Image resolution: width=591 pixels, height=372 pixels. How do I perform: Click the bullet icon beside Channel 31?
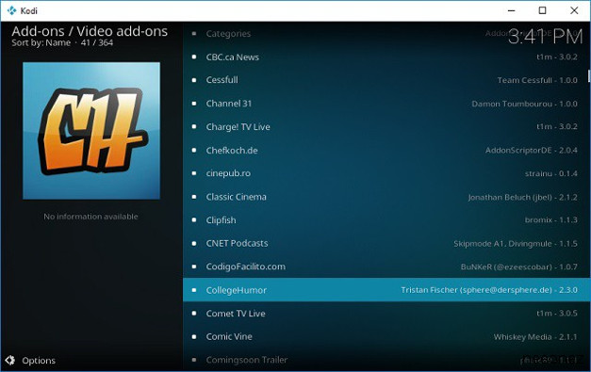tap(194, 104)
